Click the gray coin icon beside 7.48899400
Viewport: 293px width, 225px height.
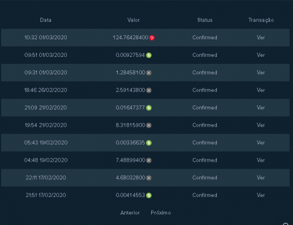click(x=149, y=161)
